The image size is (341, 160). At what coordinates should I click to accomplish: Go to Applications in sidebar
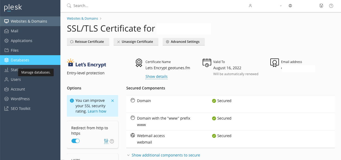[x=30, y=41]
